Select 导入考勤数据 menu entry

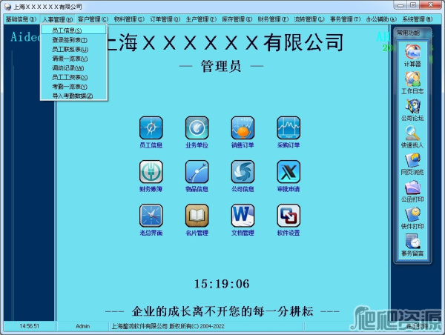click(x=73, y=96)
